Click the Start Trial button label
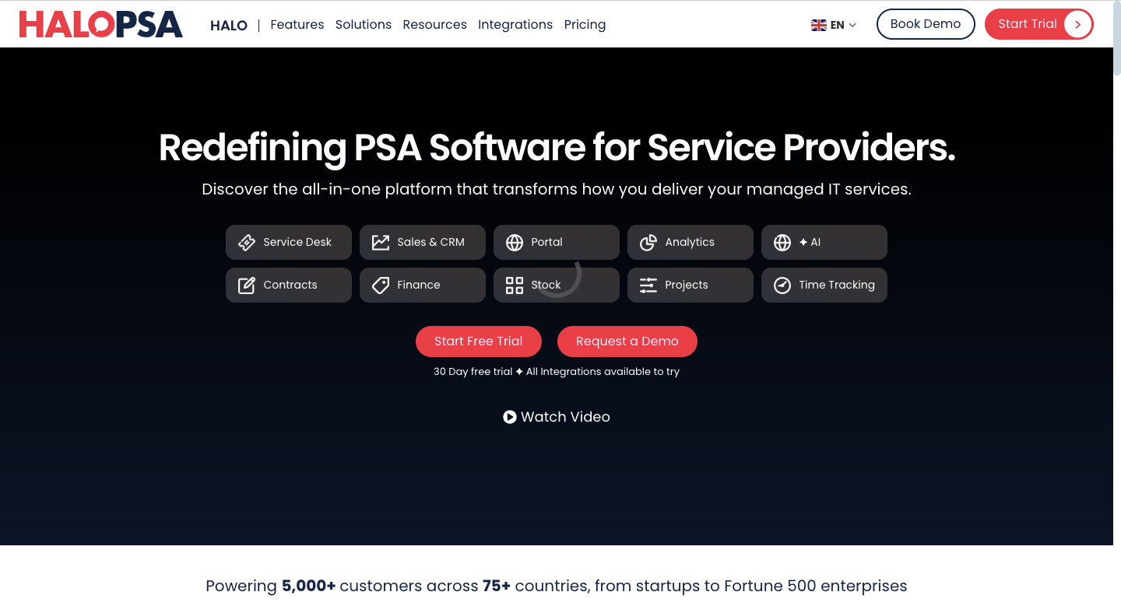The image size is (1121, 606). 1028,24
